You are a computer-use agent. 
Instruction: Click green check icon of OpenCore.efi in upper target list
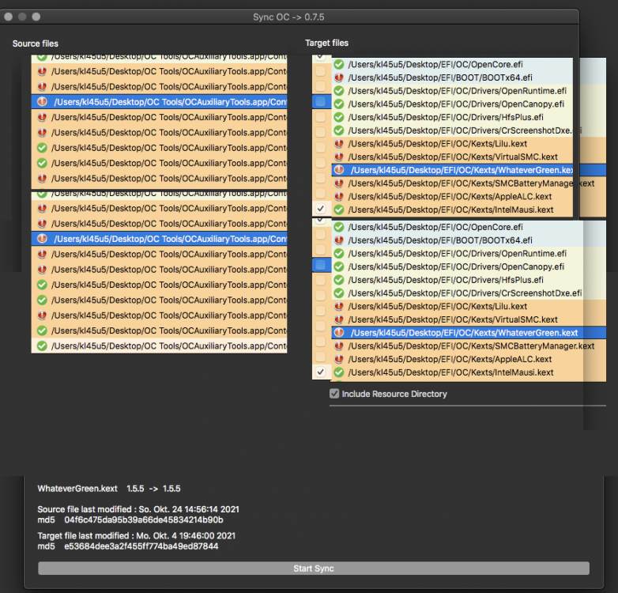339,64
